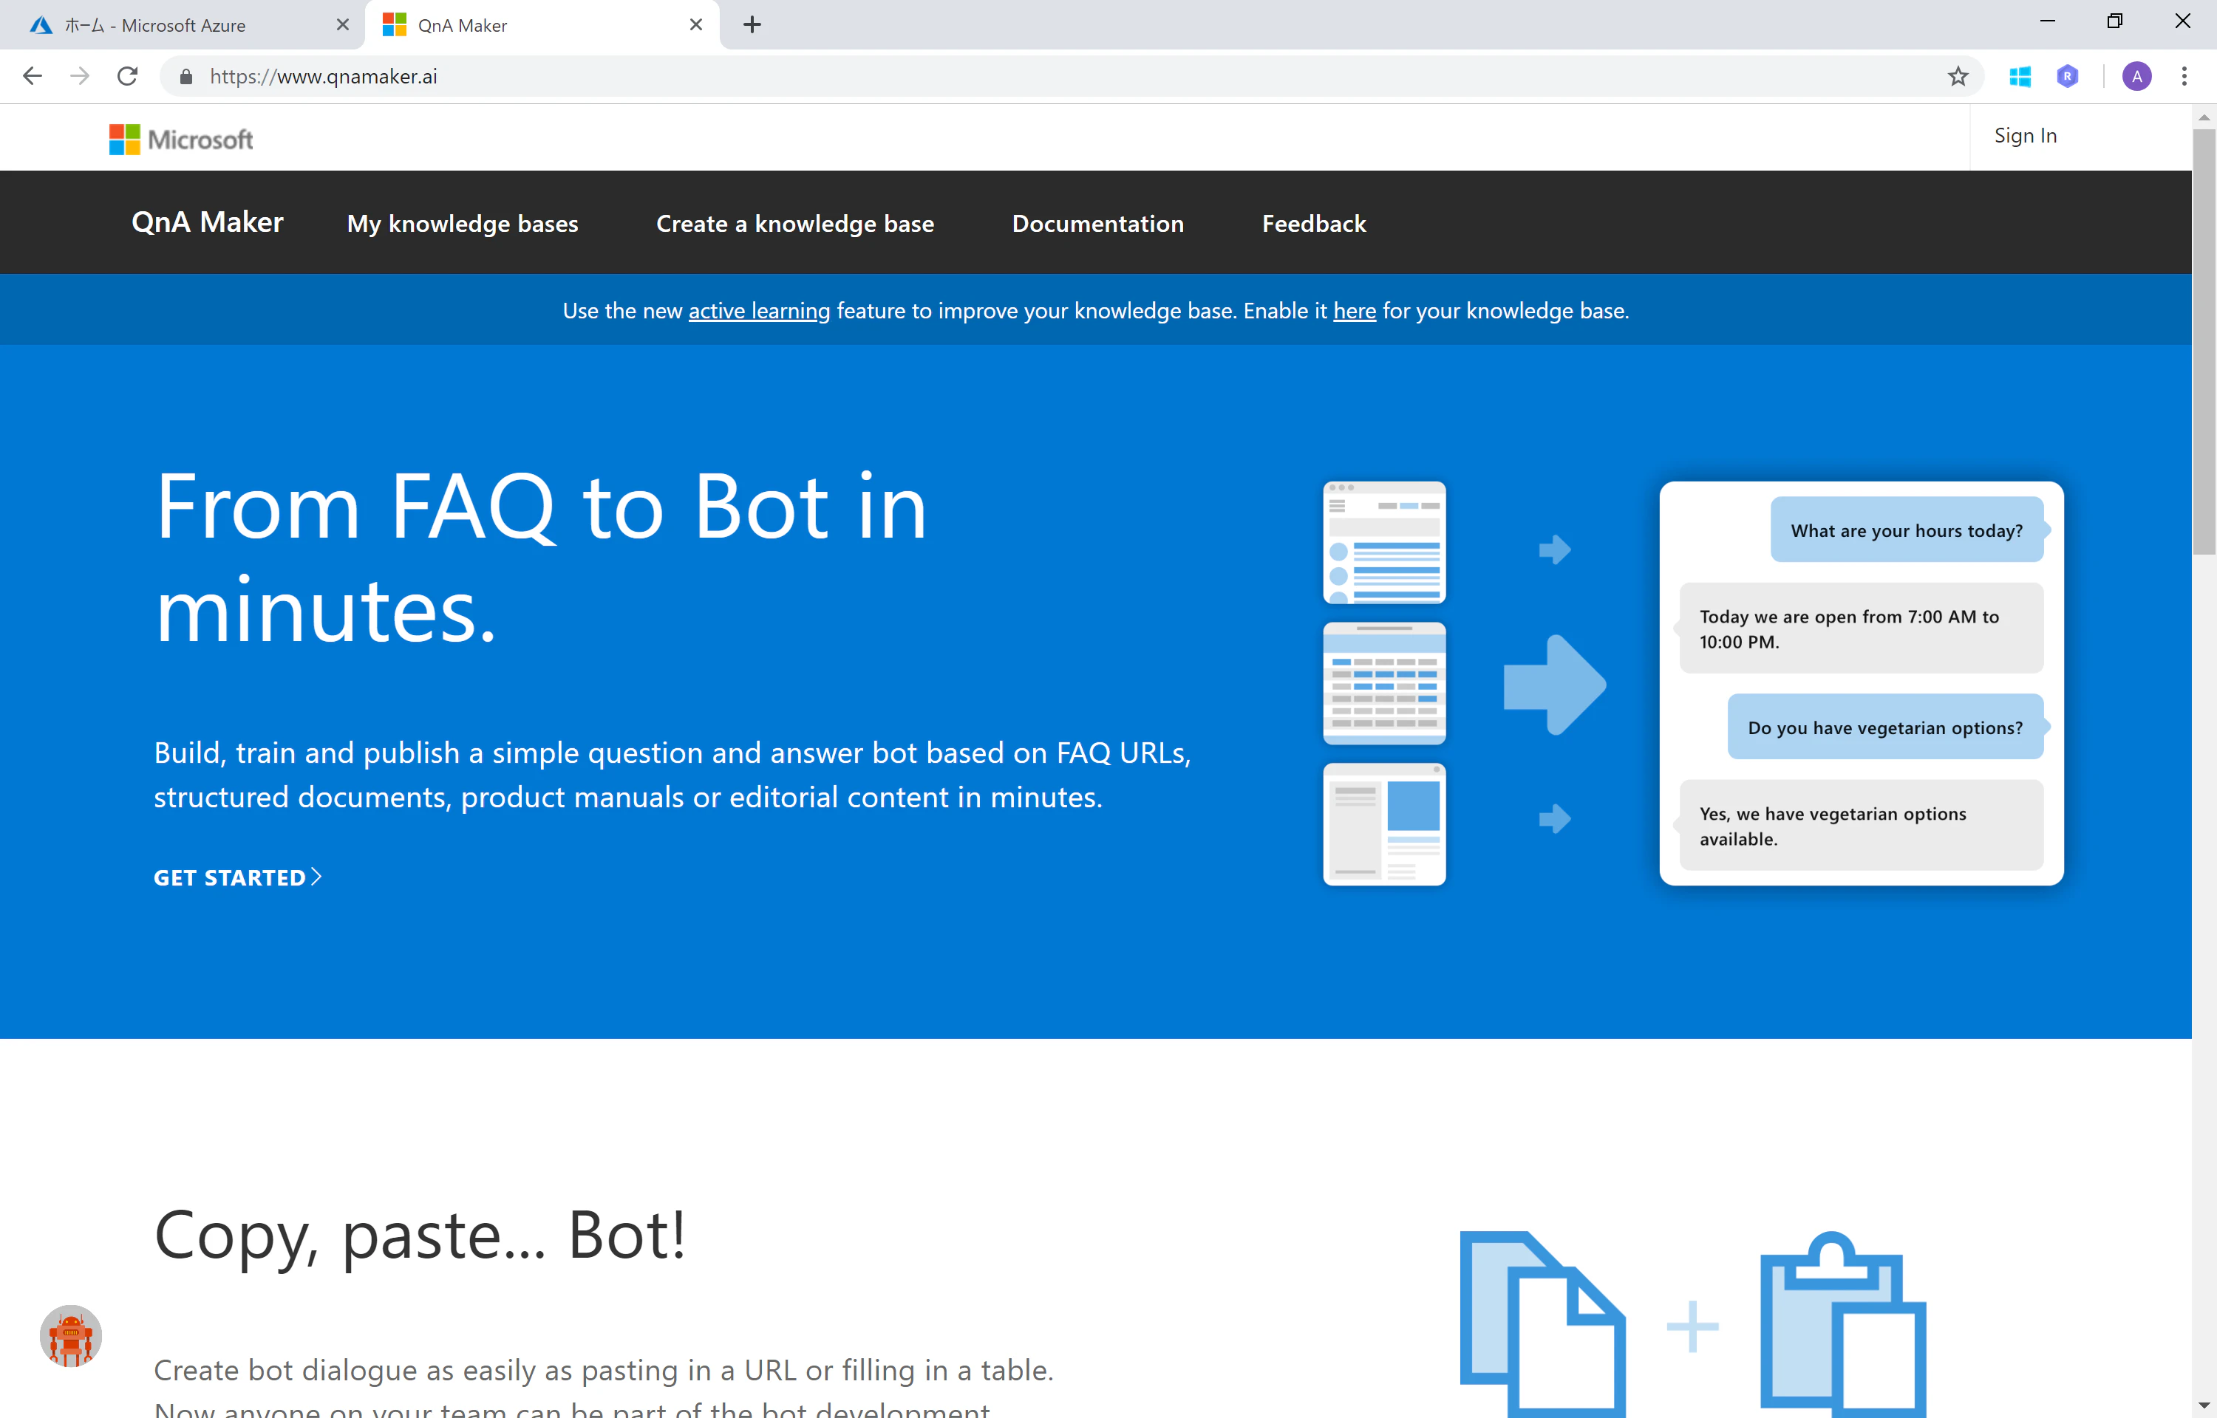The image size is (2217, 1418).
Task: Click the clipboard paste illustration icon
Action: (1843, 1323)
